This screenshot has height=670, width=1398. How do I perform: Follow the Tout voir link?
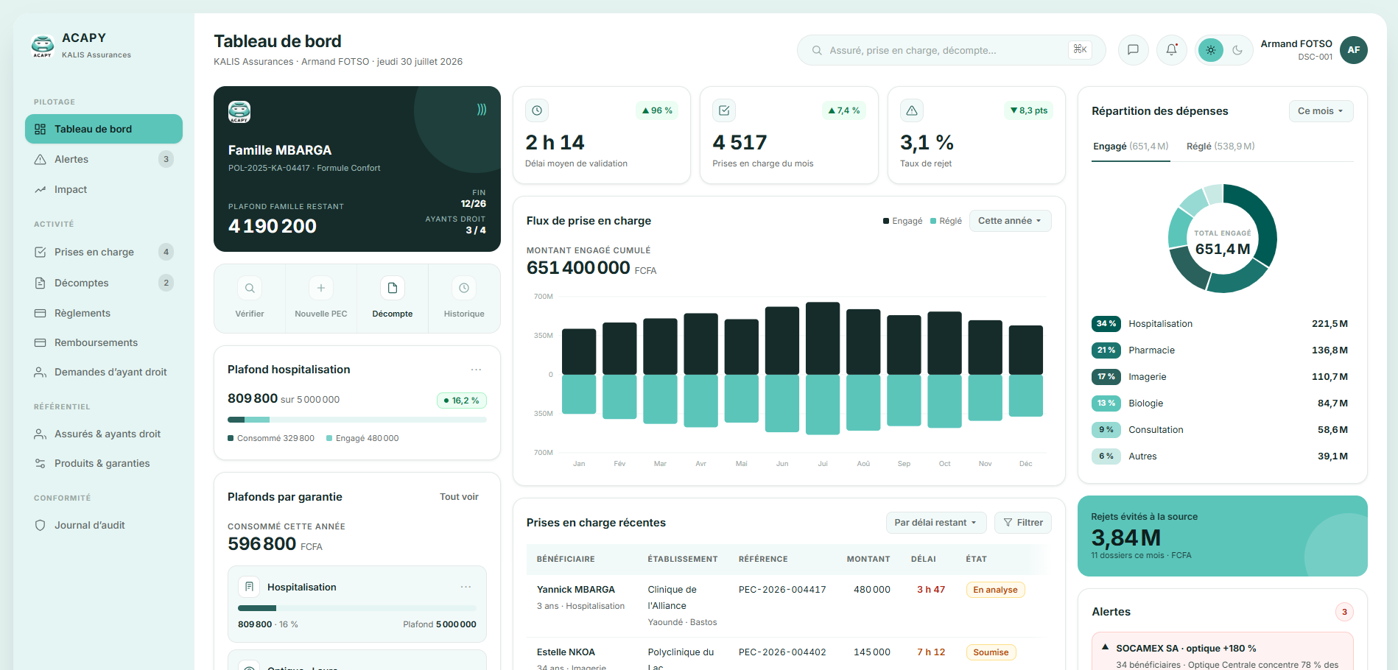point(459,497)
